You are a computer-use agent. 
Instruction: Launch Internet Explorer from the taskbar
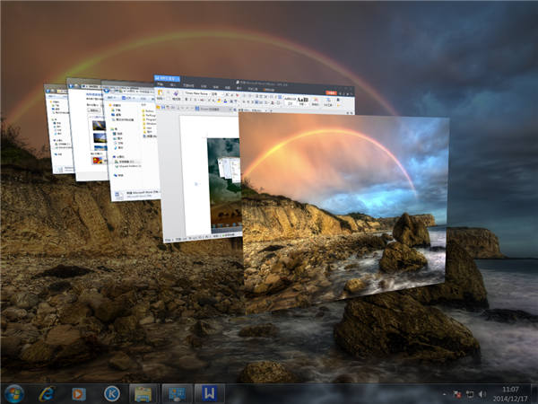point(48,393)
